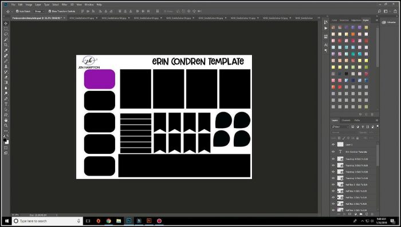Open the Windows Start menu
401x227 pixels.
[6, 221]
